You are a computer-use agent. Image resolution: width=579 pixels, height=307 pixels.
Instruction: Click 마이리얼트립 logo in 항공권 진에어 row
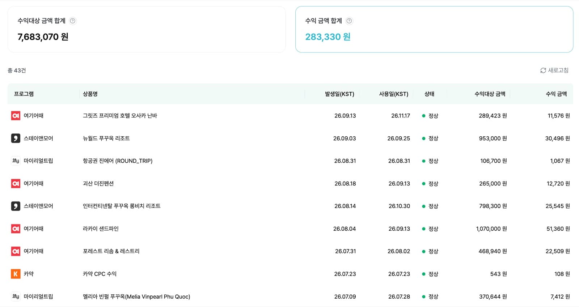[16, 161]
